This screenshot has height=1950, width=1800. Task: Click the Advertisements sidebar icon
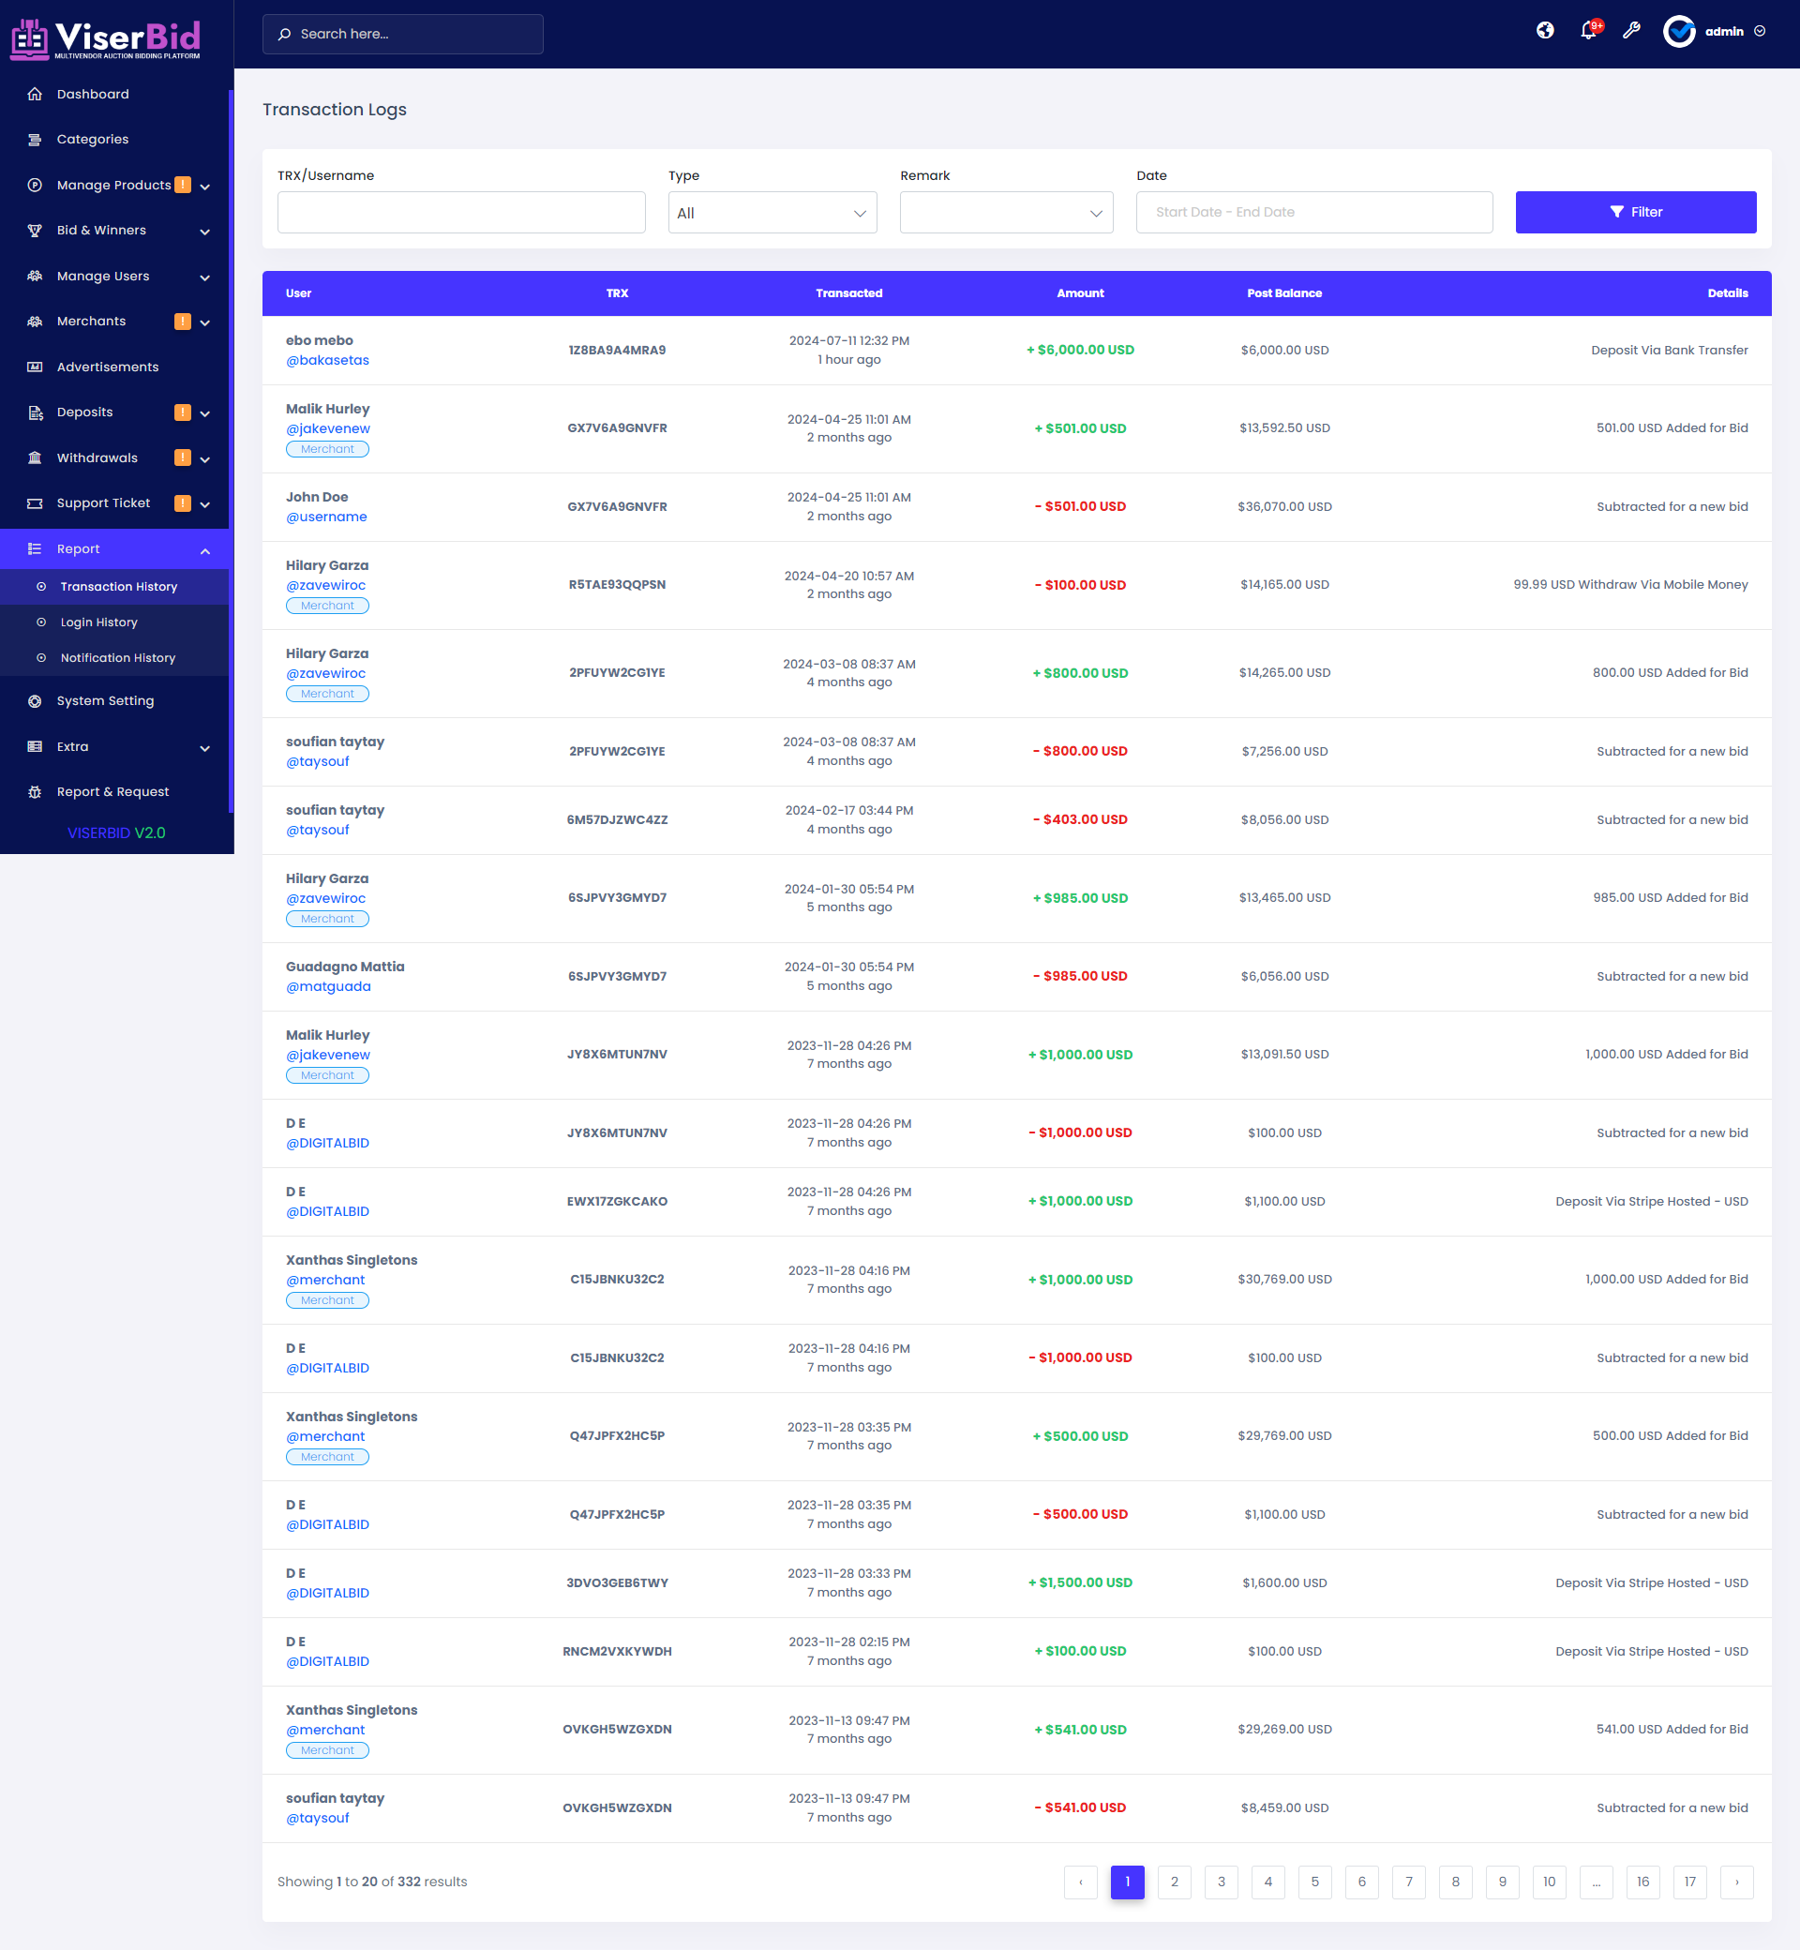click(x=35, y=367)
